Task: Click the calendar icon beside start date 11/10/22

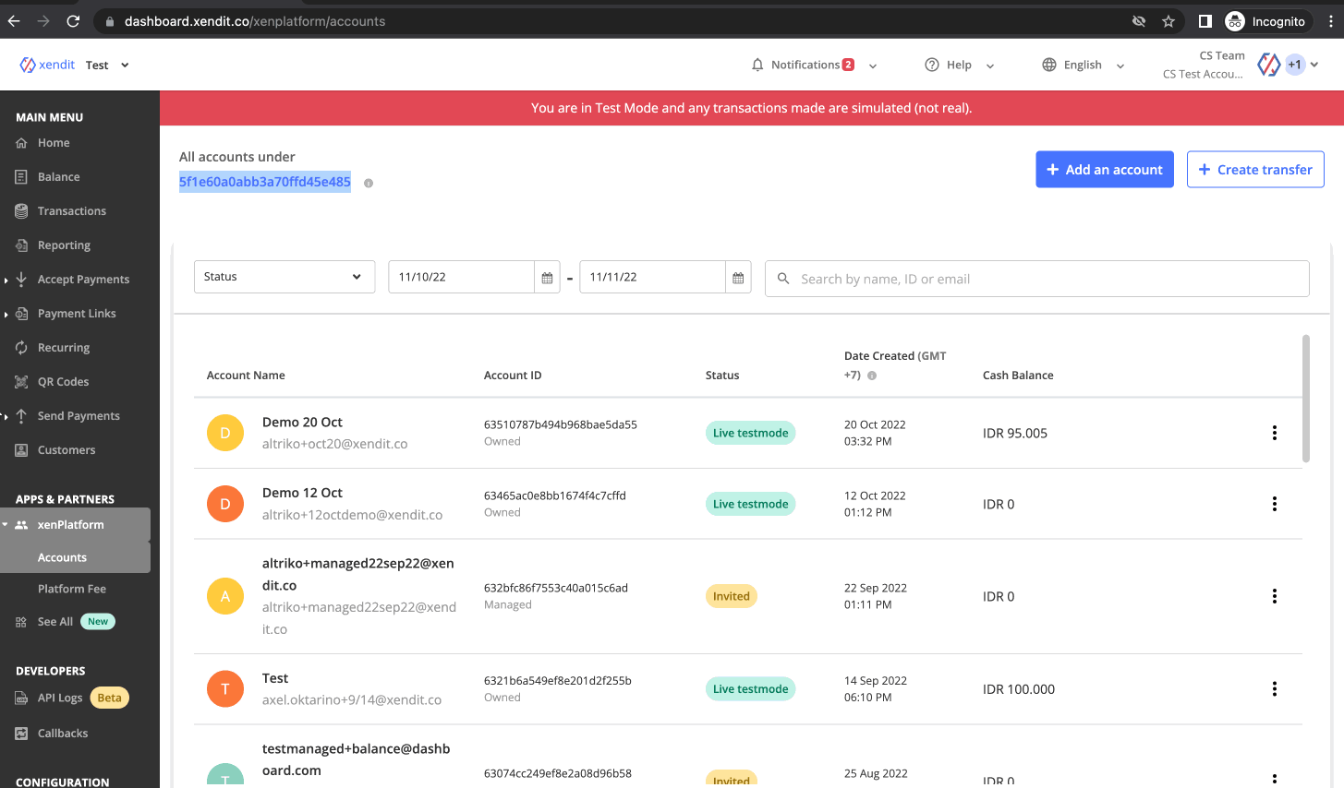Action: tap(547, 278)
